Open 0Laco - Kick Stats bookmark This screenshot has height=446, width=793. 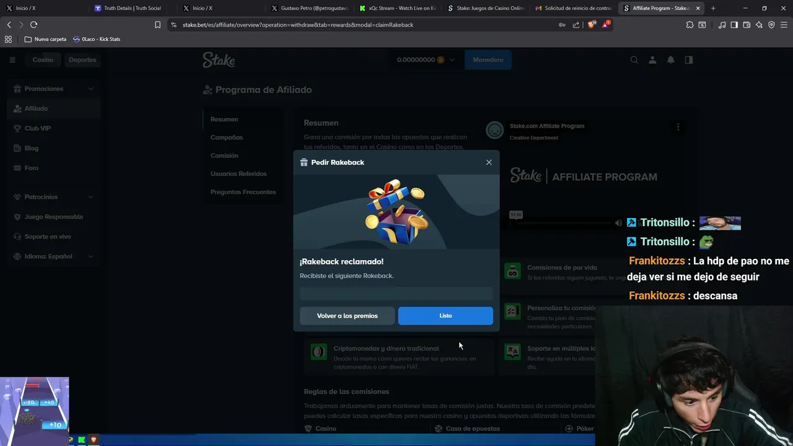(x=97, y=39)
